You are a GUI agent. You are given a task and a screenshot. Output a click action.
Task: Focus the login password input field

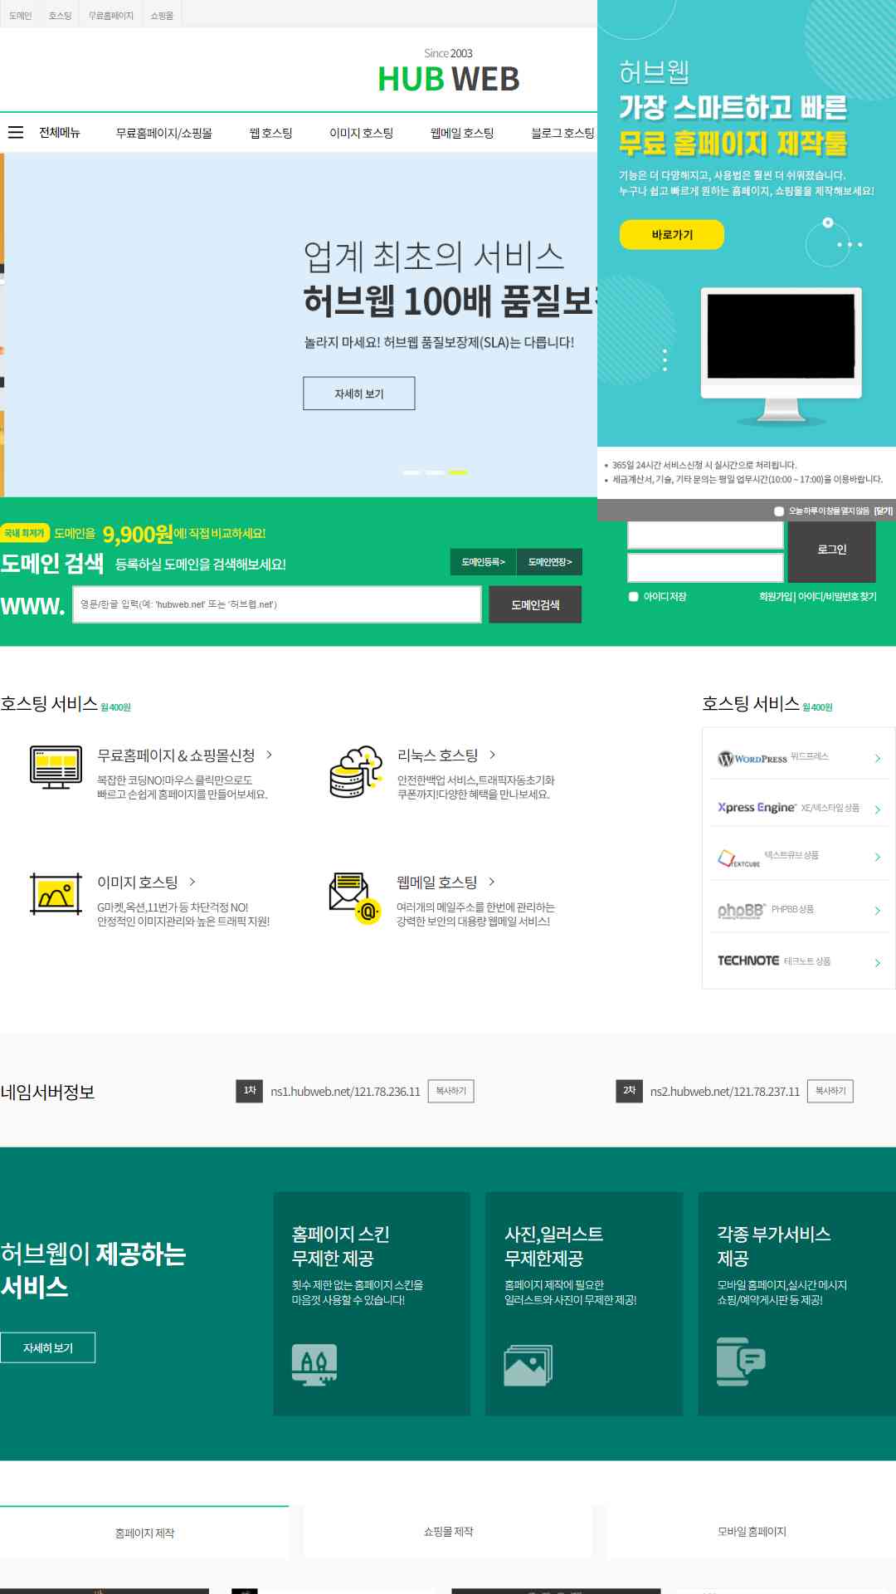pyautogui.click(x=706, y=568)
